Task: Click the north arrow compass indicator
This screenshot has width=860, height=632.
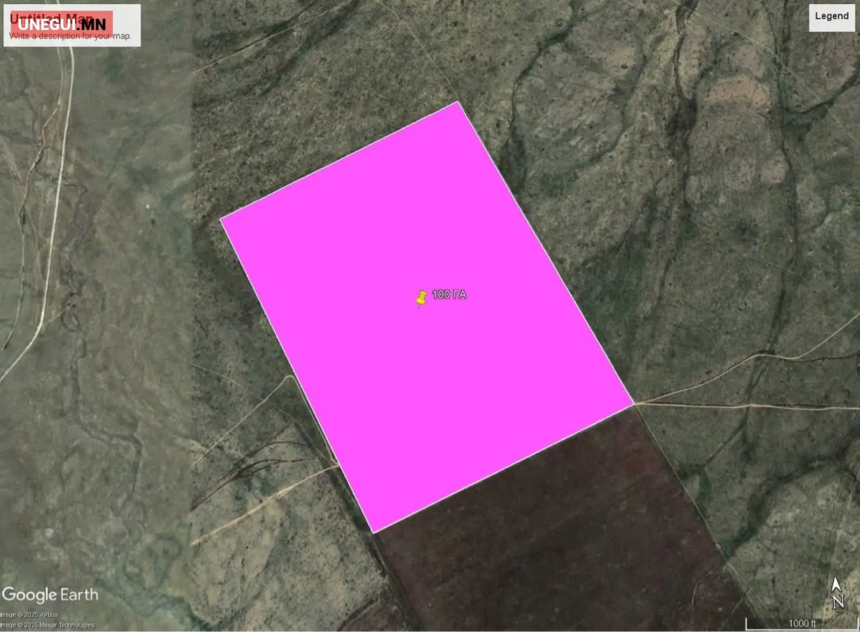Action: [x=837, y=593]
